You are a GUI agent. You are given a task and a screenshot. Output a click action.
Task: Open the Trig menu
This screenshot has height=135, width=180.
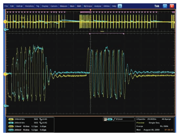pyautogui.click(x=37, y=6)
